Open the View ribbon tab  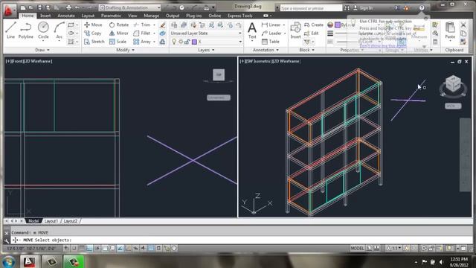click(x=132, y=16)
